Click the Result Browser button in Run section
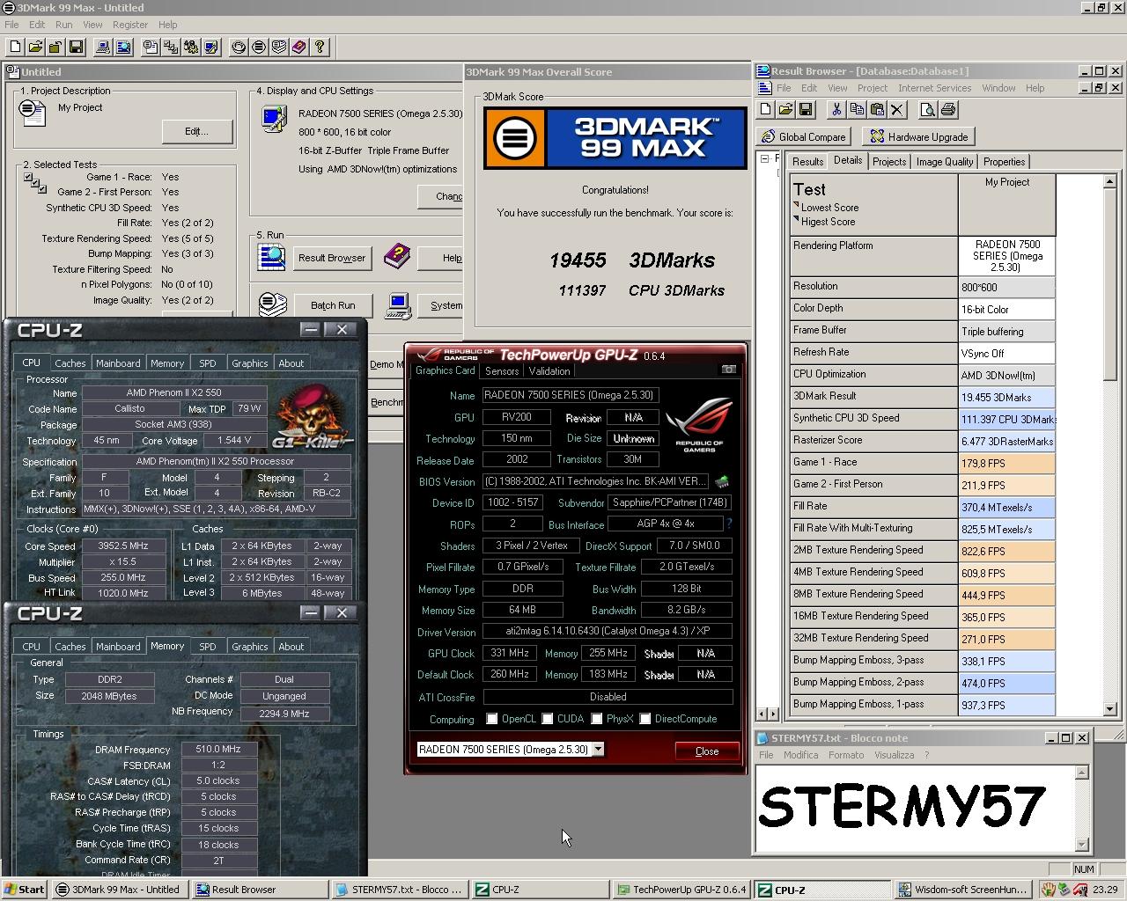The image size is (1127, 901). click(x=331, y=258)
